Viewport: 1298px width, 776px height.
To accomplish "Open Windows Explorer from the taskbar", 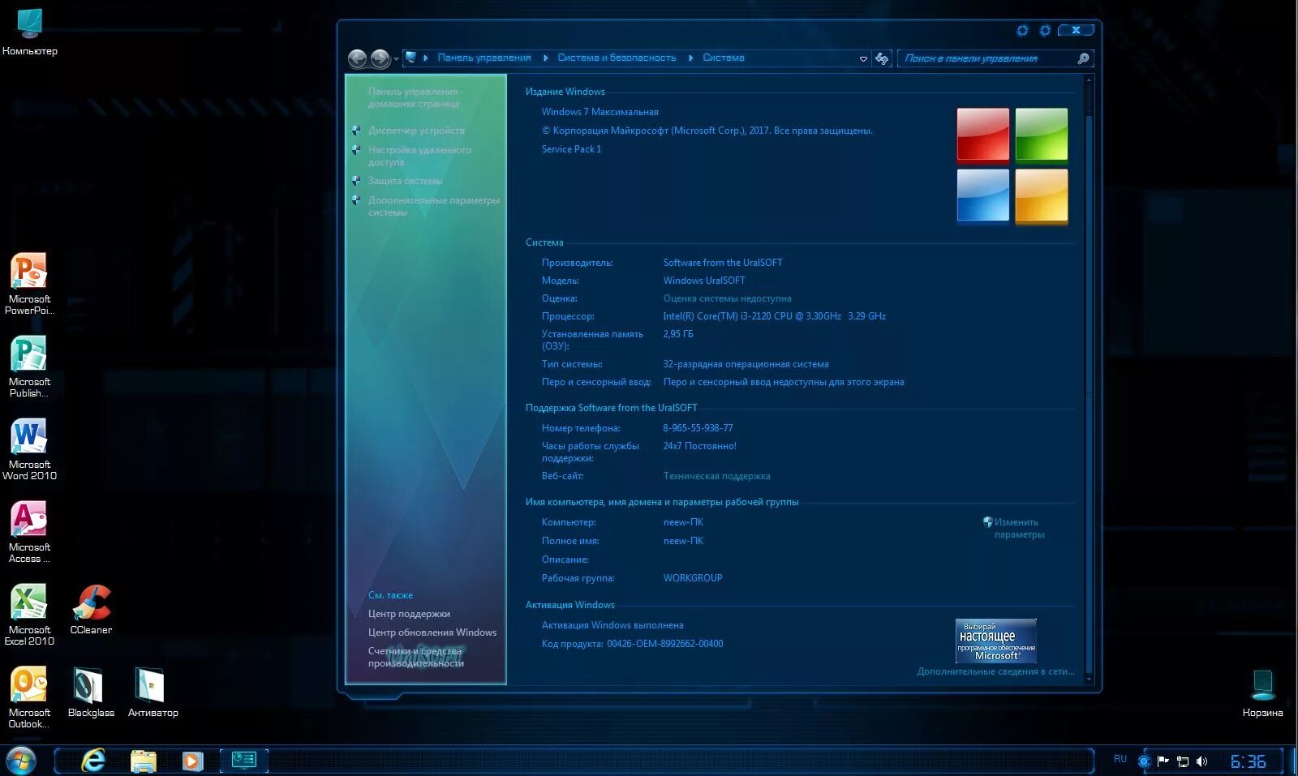I will click(144, 761).
